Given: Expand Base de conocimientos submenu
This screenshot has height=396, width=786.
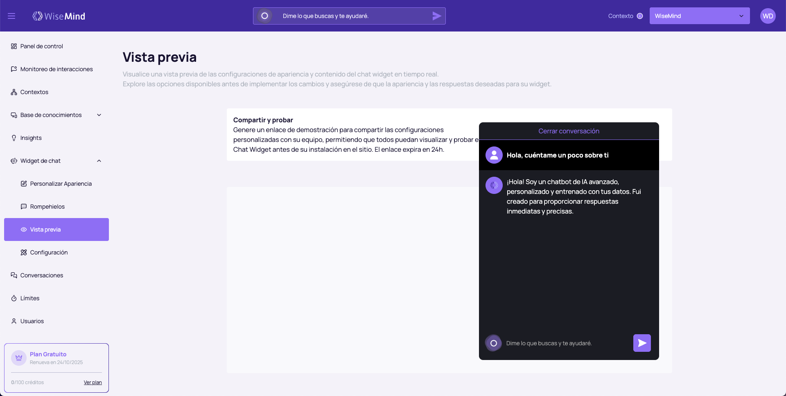Looking at the screenshot, I should tap(99, 115).
